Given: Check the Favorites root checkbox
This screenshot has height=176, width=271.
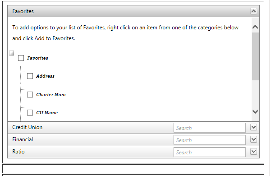Looking at the screenshot, I should coord(21,58).
